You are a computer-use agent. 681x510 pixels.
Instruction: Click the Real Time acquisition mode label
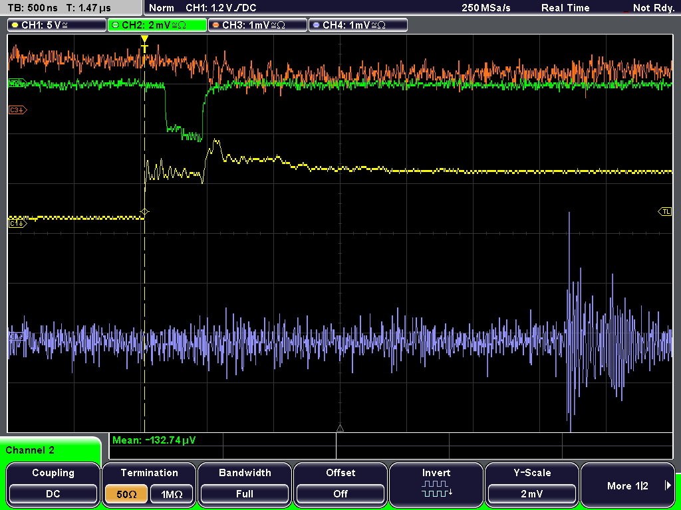point(565,7)
